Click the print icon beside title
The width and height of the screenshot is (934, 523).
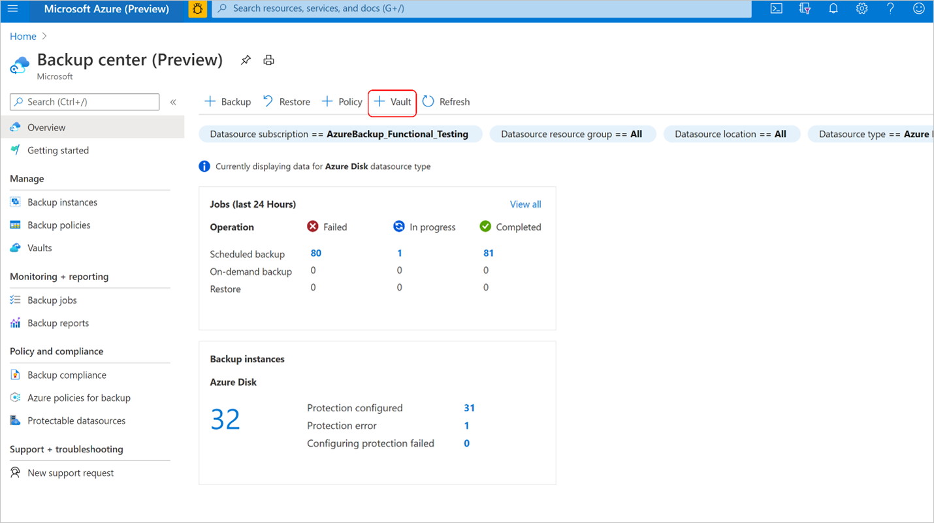pos(268,60)
